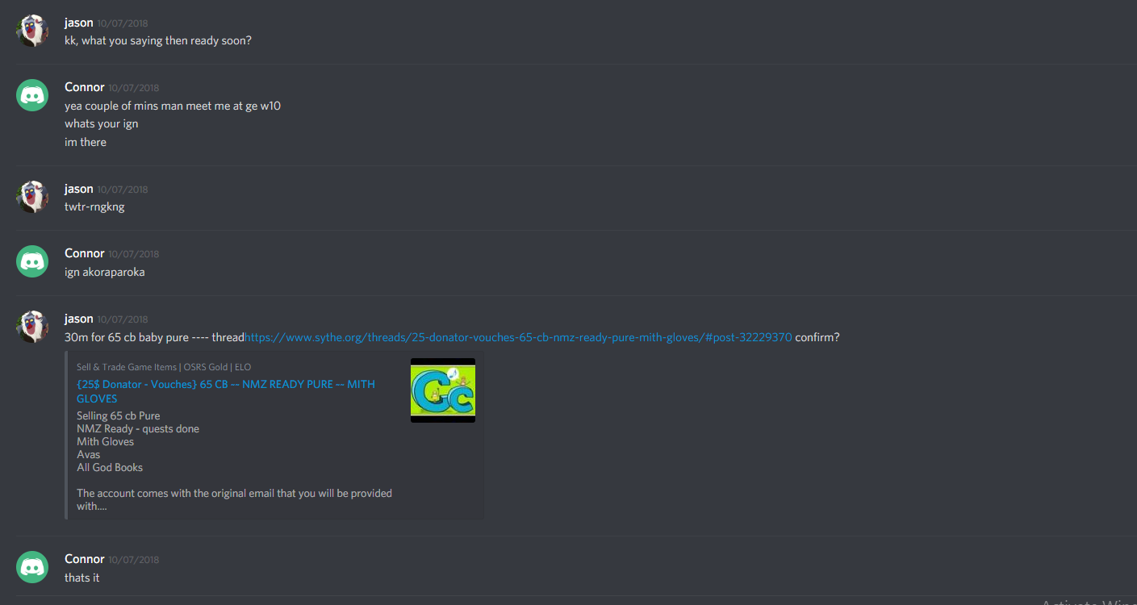The width and height of the screenshot is (1137, 605).
Task: Click username 'jason' above the '30m for 65 cb' message
Action: point(79,319)
